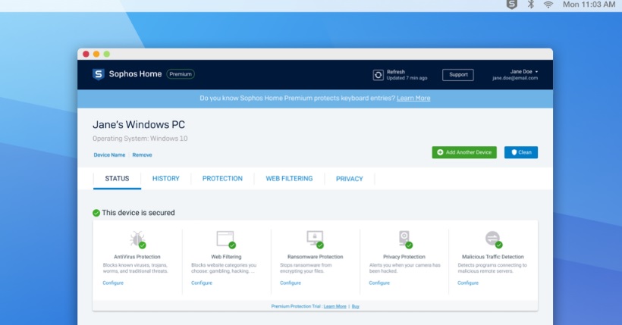Configure Ransomware Protection
Screen dimensions: 622x325
291,283
